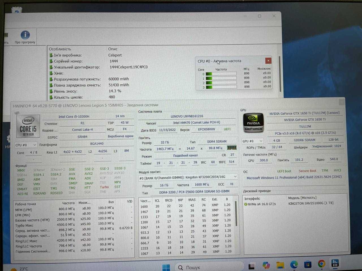Click 'KINGSTON SNV2S1000G [1 TB]' drive entry
Viewport: 362px width, 271px height.
pyautogui.click(x=311, y=203)
